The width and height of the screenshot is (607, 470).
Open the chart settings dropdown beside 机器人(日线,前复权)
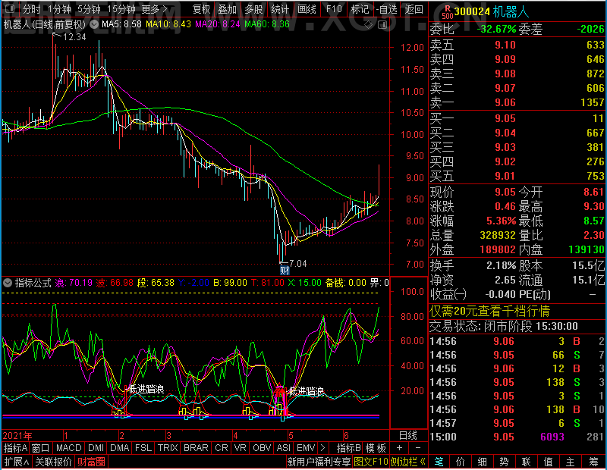[94, 24]
